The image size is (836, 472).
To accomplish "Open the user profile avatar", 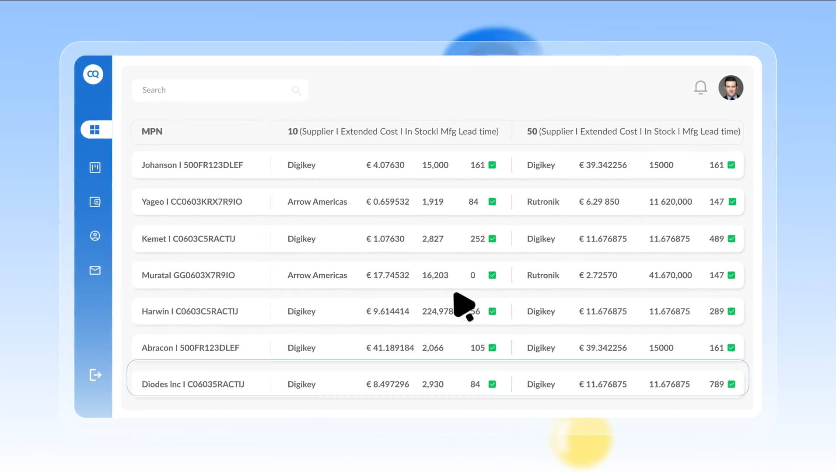I will [731, 87].
